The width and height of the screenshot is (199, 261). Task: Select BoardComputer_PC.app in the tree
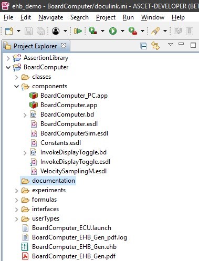[x=74, y=96]
